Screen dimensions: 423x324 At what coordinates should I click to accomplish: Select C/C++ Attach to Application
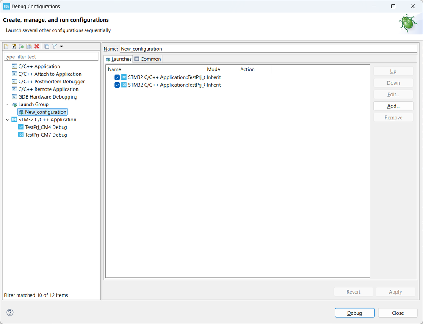[50, 74]
